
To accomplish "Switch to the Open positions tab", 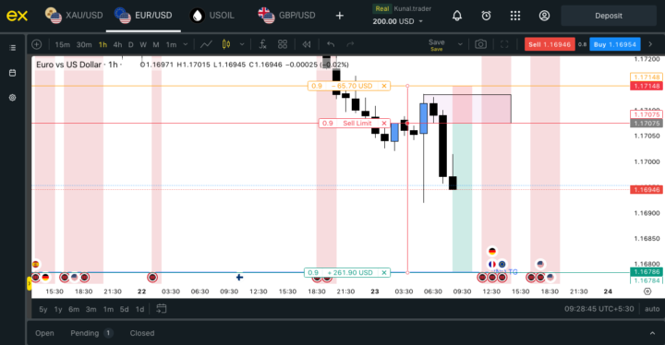I will [44, 333].
